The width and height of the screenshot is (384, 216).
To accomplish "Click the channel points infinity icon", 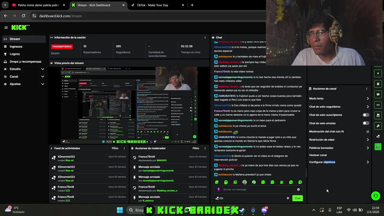I will tap(219, 198).
